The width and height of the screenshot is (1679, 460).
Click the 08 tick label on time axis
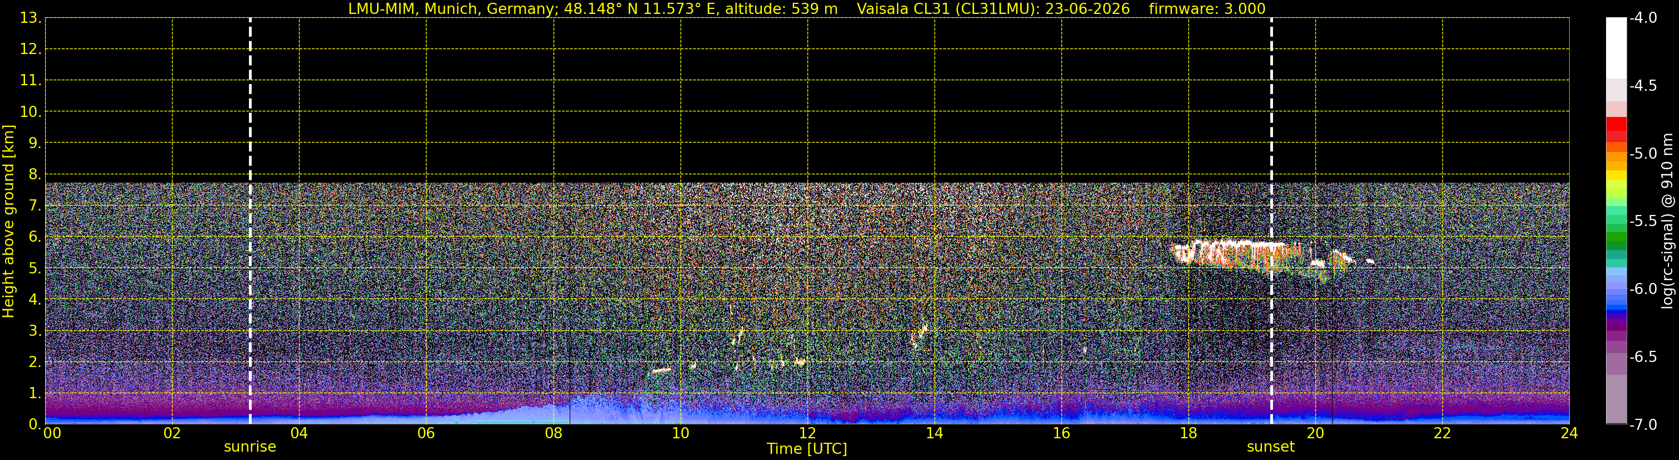[554, 433]
